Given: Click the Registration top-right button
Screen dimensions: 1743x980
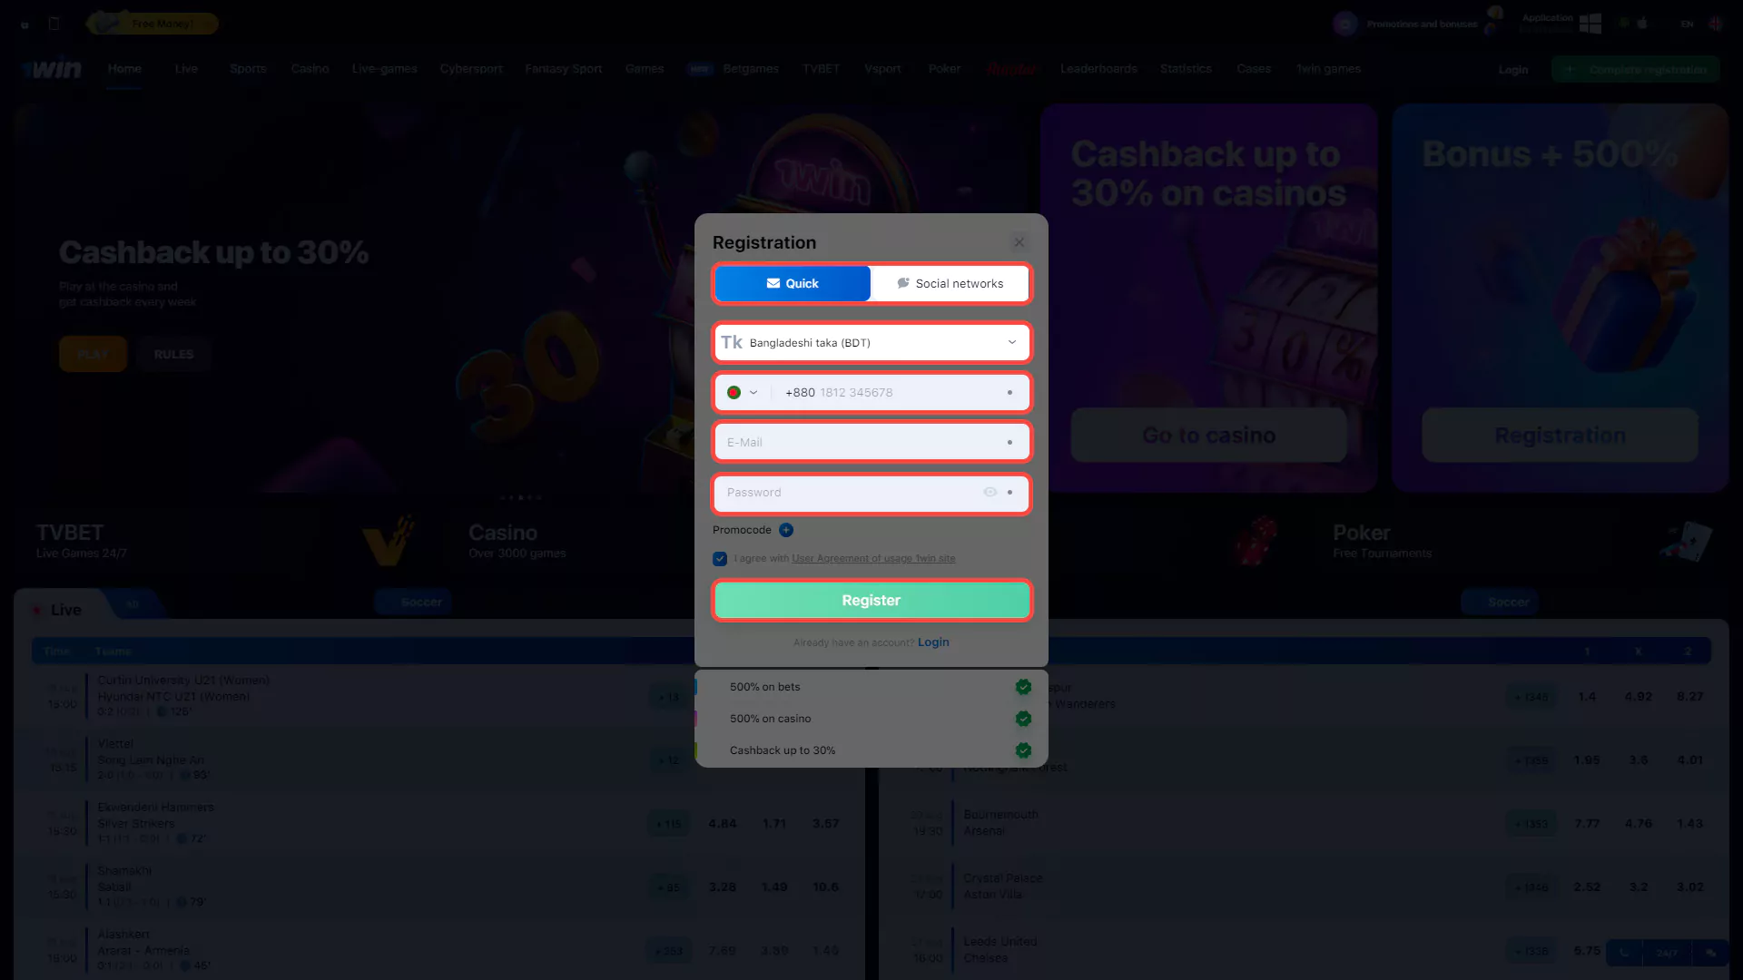Looking at the screenshot, I should click(x=1640, y=68).
